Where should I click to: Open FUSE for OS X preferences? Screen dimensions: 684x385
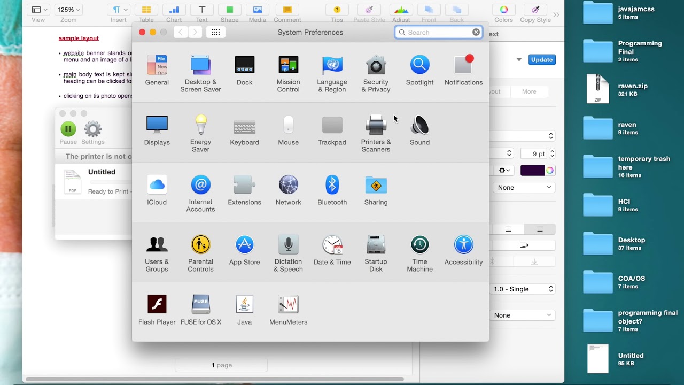pyautogui.click(x=201, y=310)
